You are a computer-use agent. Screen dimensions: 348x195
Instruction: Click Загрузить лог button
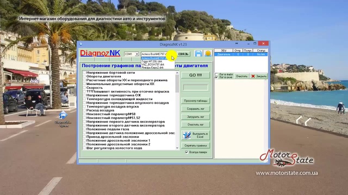[x=196, y=117]
